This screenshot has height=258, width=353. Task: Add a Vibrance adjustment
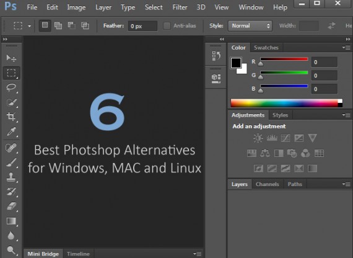tap(313, 138)
